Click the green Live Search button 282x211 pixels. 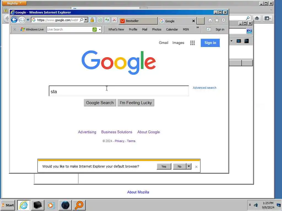coord(95,29)
